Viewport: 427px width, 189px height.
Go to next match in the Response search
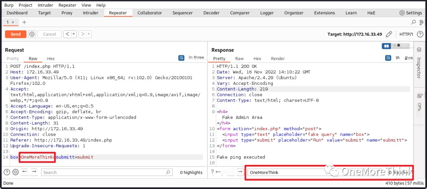click(x=240, y=172)
